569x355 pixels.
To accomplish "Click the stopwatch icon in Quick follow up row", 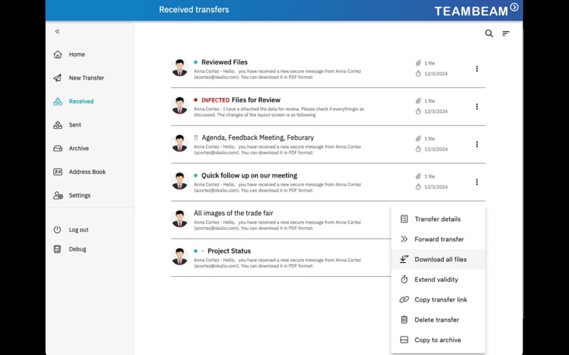I will click(418, 187).
